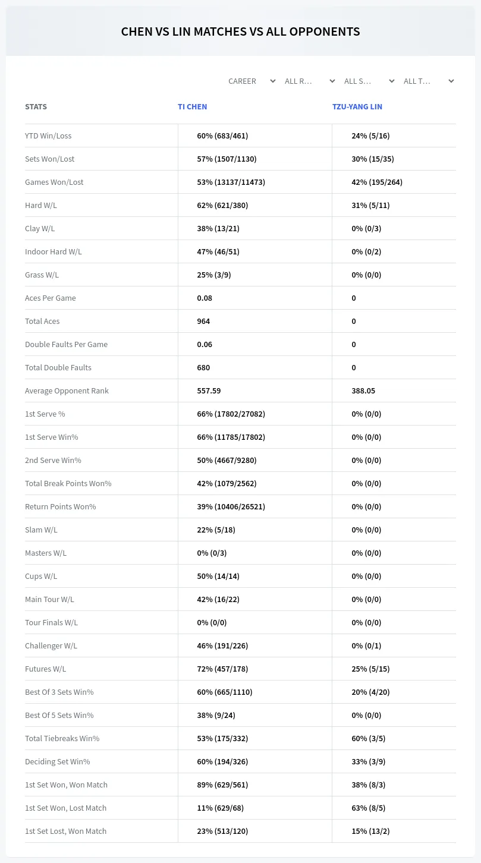Screen dimensions: 481x863
Task: Select the Futures W/L row label
Action: [46, 669]
